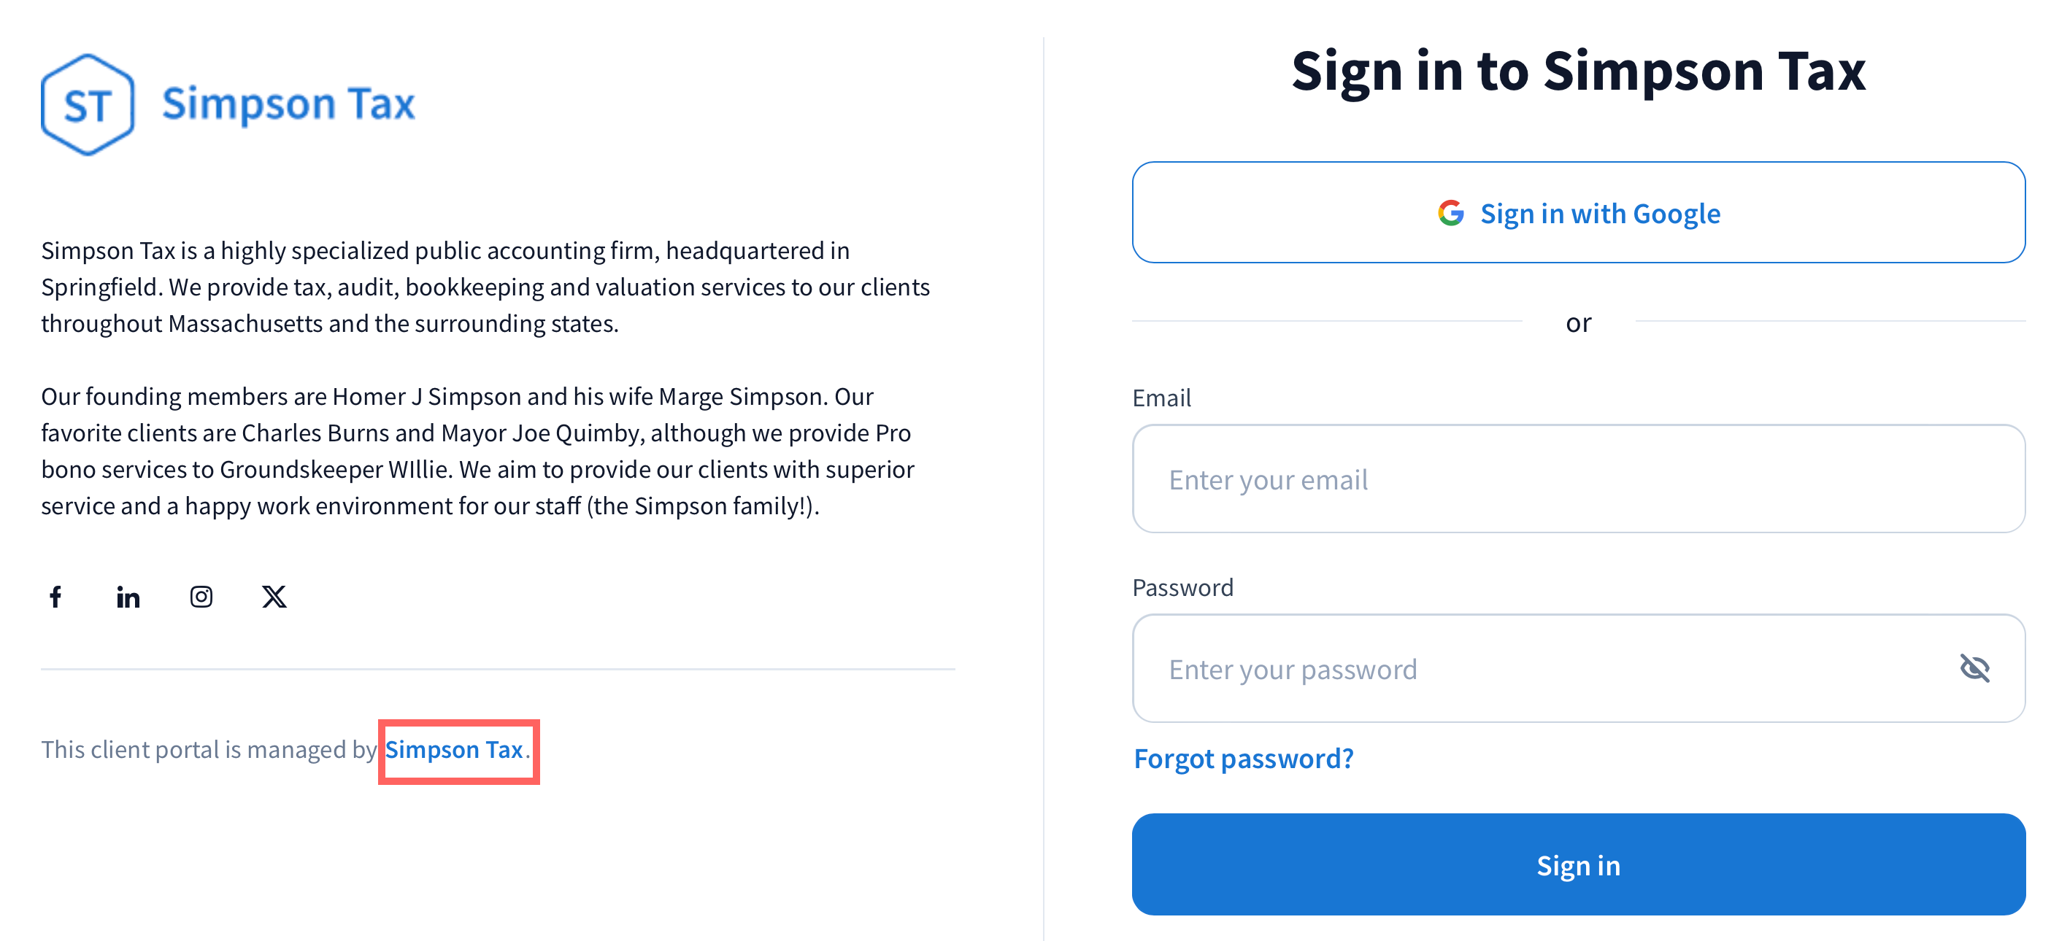Click the Google G logo
Viewport: 2051px width, 941px height.
coord(1451,213)
